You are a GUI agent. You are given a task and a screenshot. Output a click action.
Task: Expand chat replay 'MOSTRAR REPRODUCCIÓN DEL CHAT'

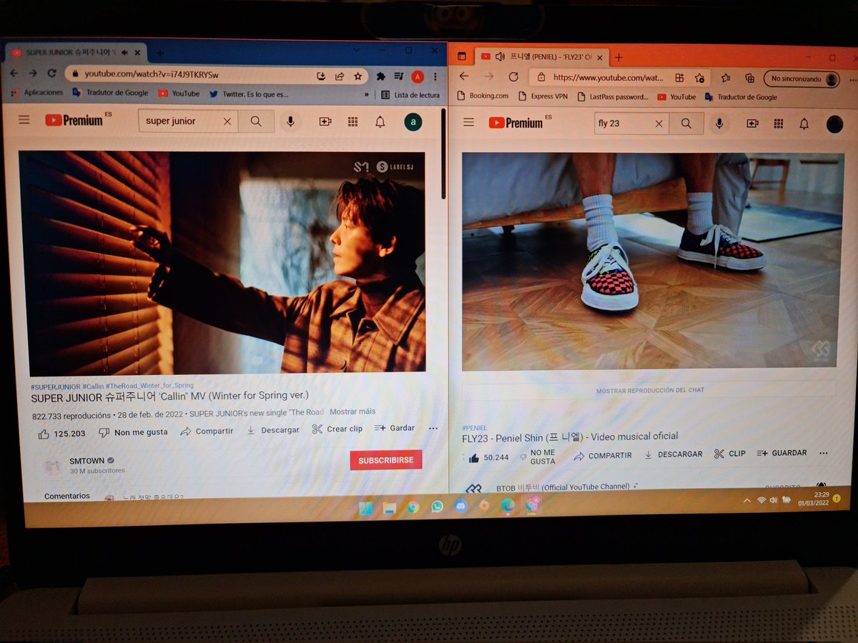coord(649,390)
